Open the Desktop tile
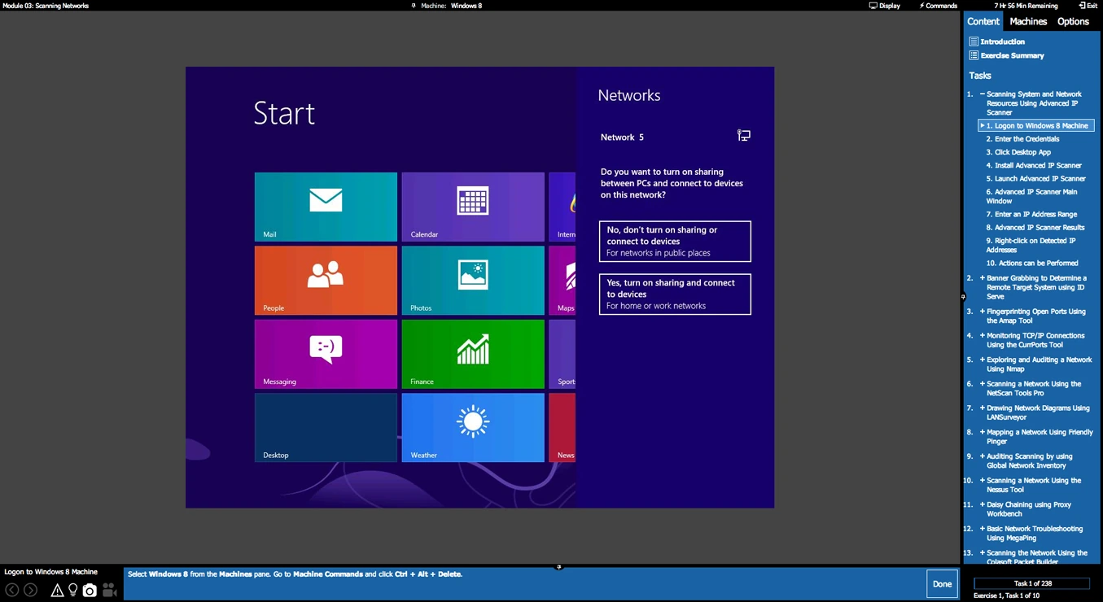The width and height of the screenshot is (1103, 602). 326,428
